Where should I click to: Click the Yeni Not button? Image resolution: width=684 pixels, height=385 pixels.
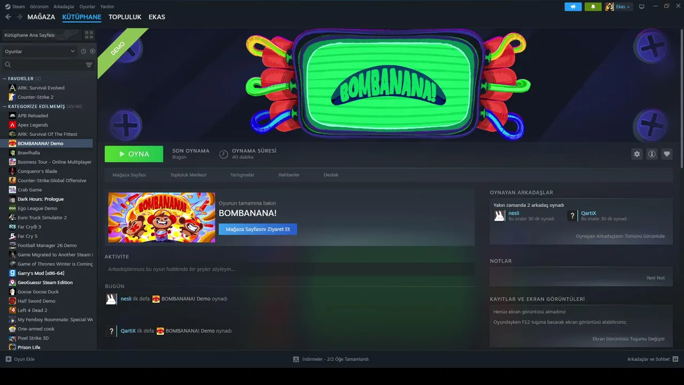click(x=655, y=278)
